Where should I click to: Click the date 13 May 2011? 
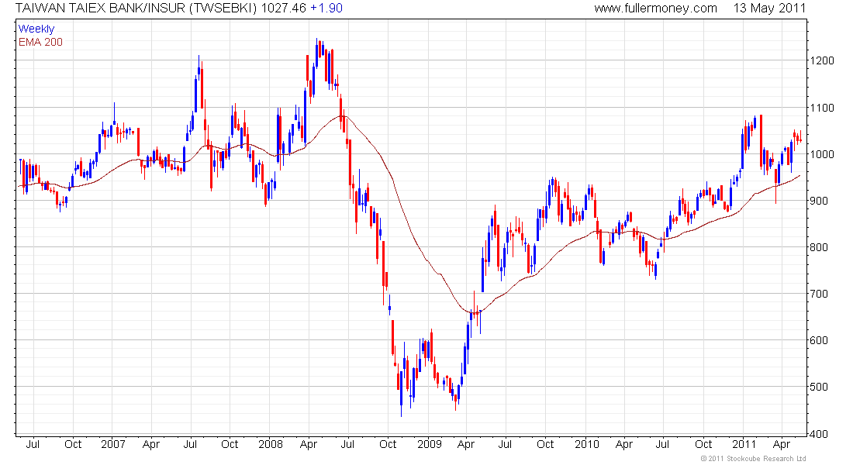pos(769,9)
